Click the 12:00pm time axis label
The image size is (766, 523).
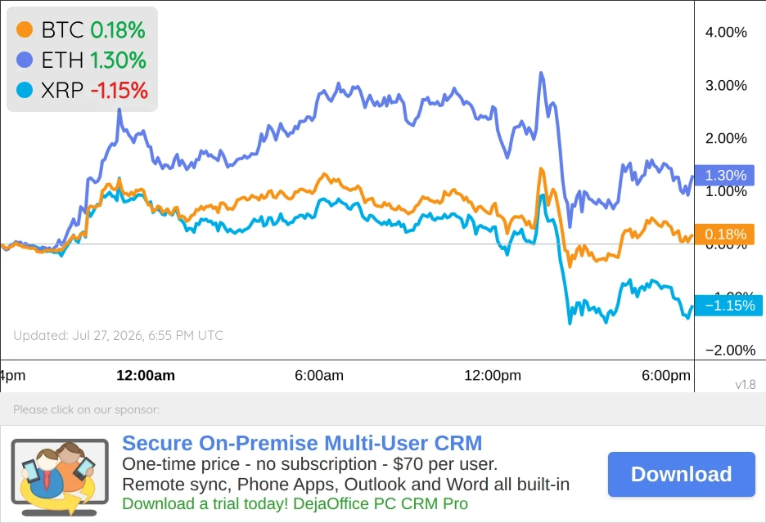(x=493, y=375)
